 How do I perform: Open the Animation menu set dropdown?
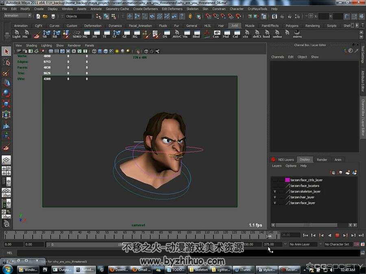click(17, 15)
